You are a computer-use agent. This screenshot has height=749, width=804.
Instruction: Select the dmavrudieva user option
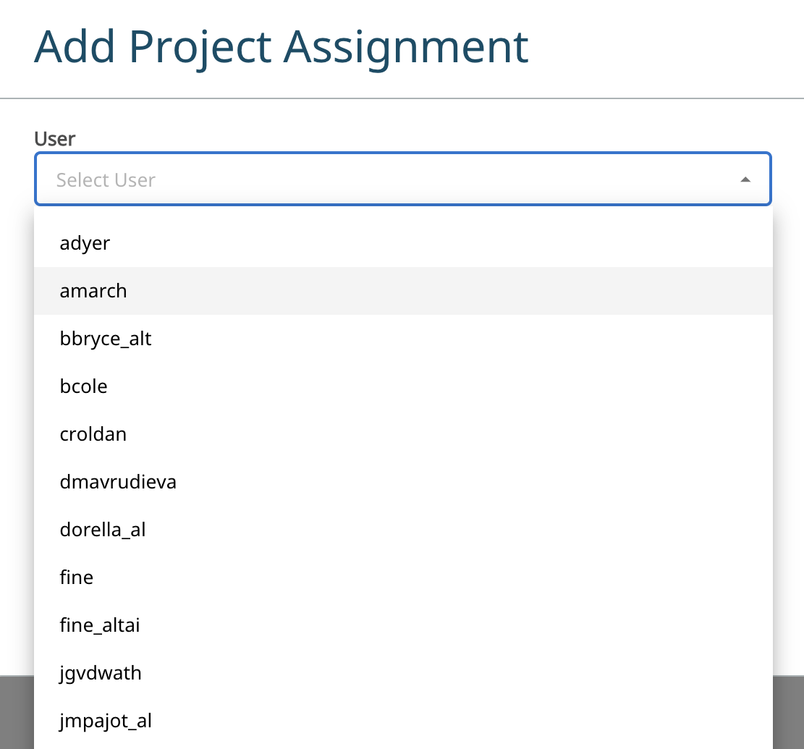coord(118,482)
